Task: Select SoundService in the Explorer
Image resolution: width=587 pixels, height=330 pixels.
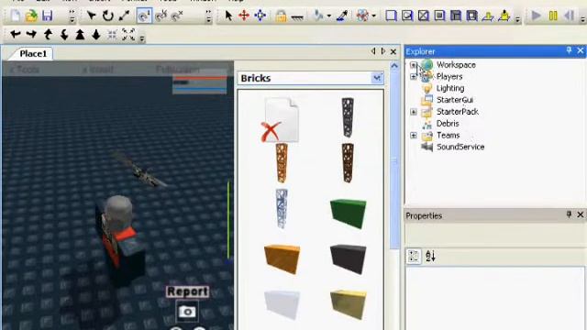Action: pos(460,147)
